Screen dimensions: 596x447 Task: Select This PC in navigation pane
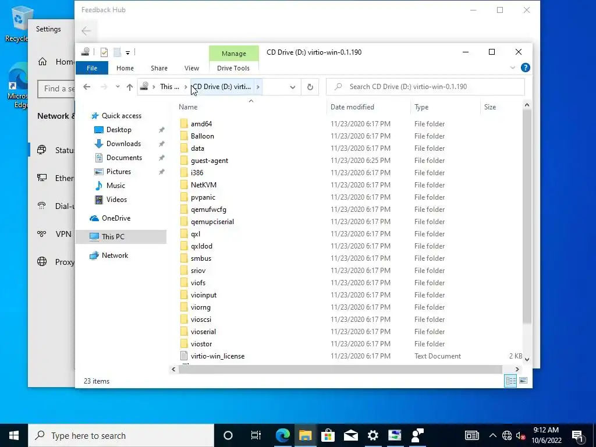(121, 236)
